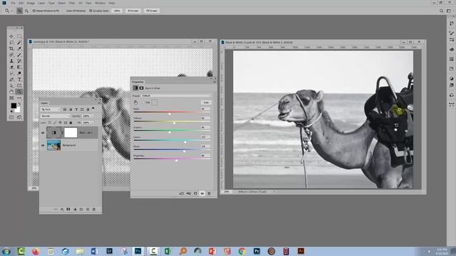Open the Image menu
The image size is (456, 256).
[31, 3]
